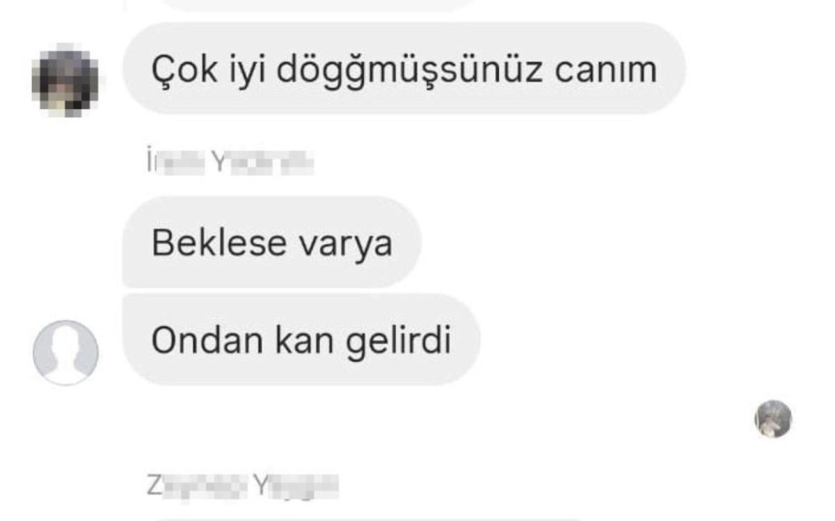
Task: Click the letter "Y" of second blurred name
Action: (x=259, y=486)
